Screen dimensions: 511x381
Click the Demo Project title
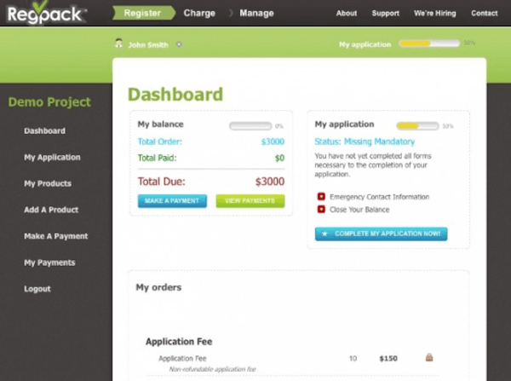tap(49, 102)
